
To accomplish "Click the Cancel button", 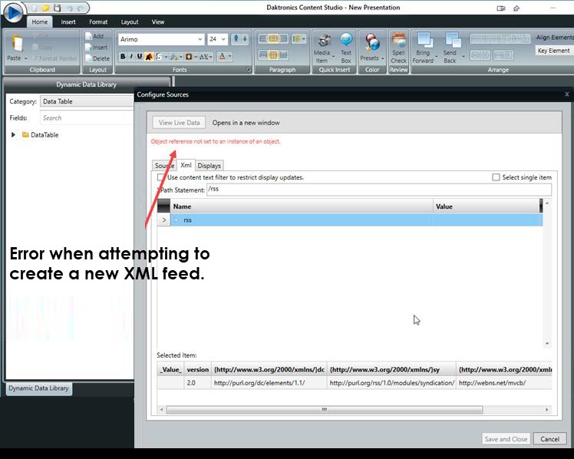I will click(x=549, y=439).
